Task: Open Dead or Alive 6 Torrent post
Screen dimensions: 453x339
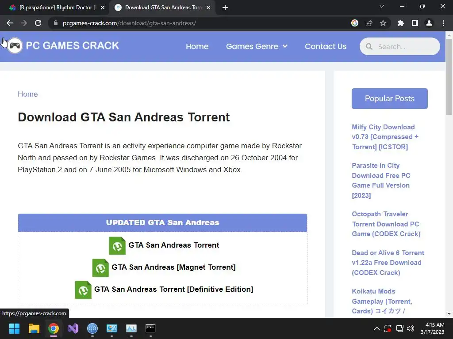Action: coord(388,263)
